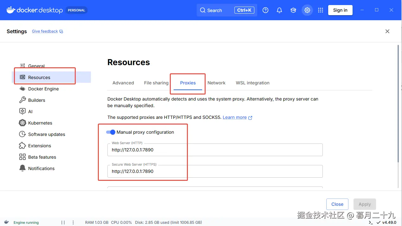Click the PERSONAL plan badge

pos(76,10)
